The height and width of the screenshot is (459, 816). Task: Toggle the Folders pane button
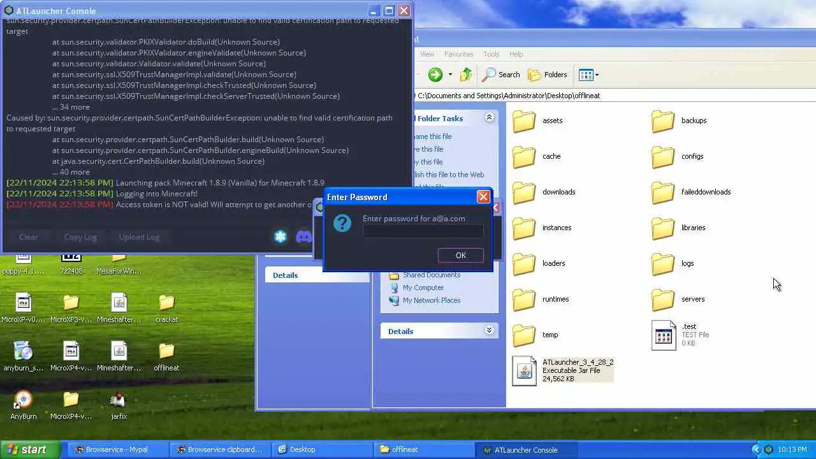548,75
